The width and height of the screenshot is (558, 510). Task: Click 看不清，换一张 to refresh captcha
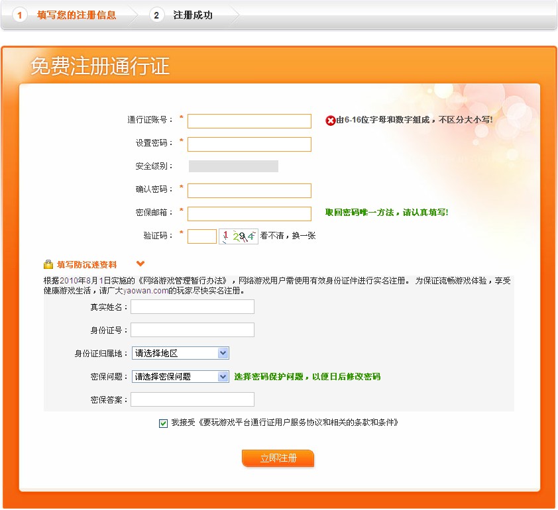point(288,236)
